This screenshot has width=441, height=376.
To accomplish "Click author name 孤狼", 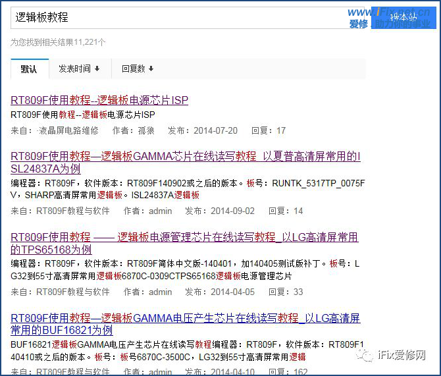I will 146,130.
